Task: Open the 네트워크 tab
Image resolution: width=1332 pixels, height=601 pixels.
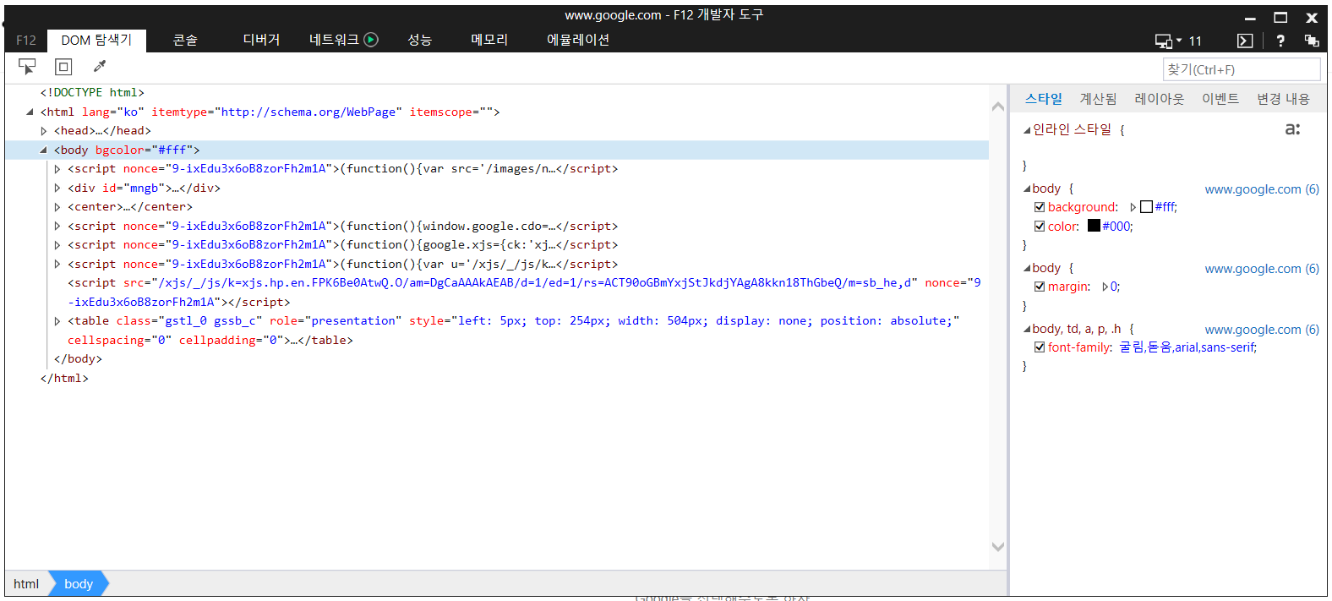Action: pyautogui.click(x=334, y=41)
